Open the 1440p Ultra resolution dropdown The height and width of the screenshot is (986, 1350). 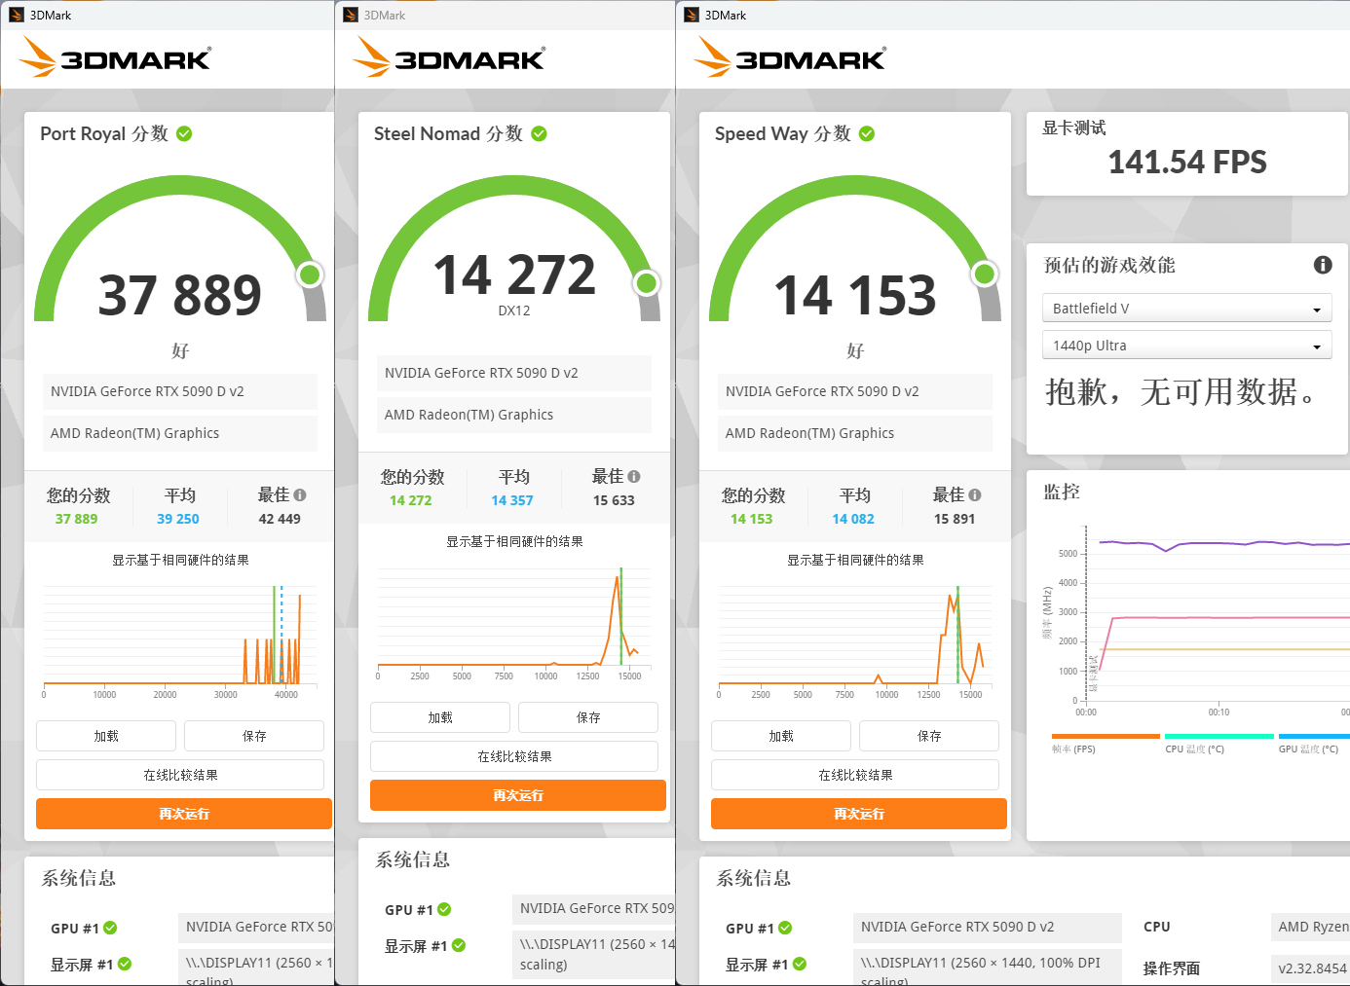pos(1186,346)
